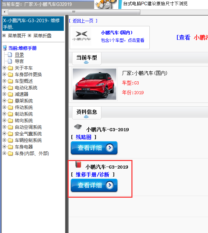
Task: Expand the 悬架系统 tree node
Action: [x=4, y=101]
